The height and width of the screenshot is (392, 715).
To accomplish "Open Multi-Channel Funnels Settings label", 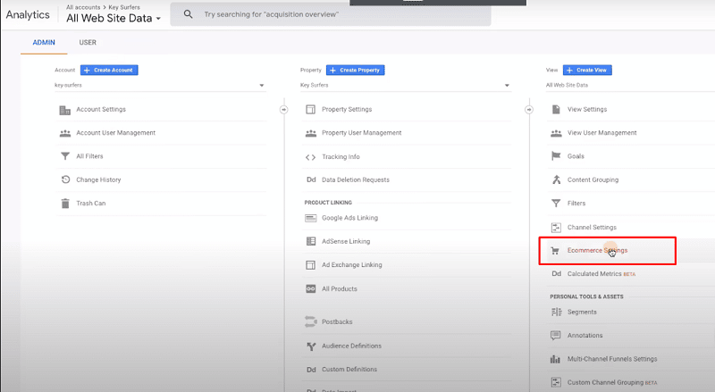I will (612, 359).
